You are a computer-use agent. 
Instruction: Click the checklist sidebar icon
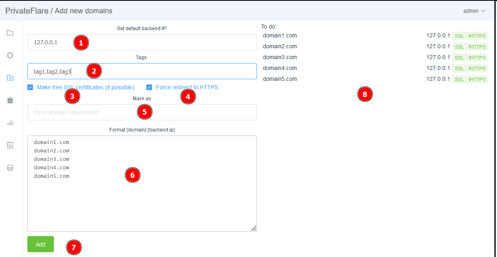tap(10, 123)
